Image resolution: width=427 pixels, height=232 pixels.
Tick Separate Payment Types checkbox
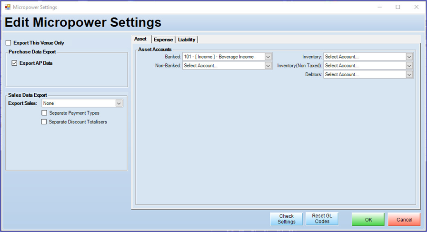(44, 113)
